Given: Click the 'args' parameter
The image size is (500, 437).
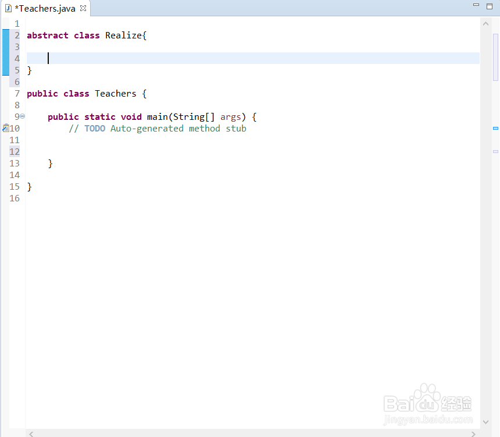Looking at the screenshot, I should [231, 117].
